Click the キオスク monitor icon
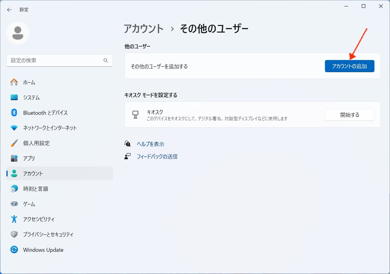Screen dimensions: 390x274 tap(135, 115)
